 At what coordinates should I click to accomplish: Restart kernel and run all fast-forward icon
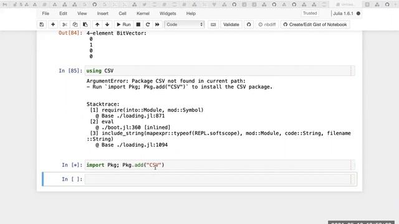tap(157, 25)
